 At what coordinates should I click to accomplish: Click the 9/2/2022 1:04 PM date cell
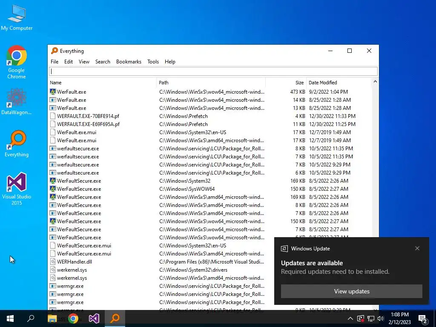click(328, 92)
